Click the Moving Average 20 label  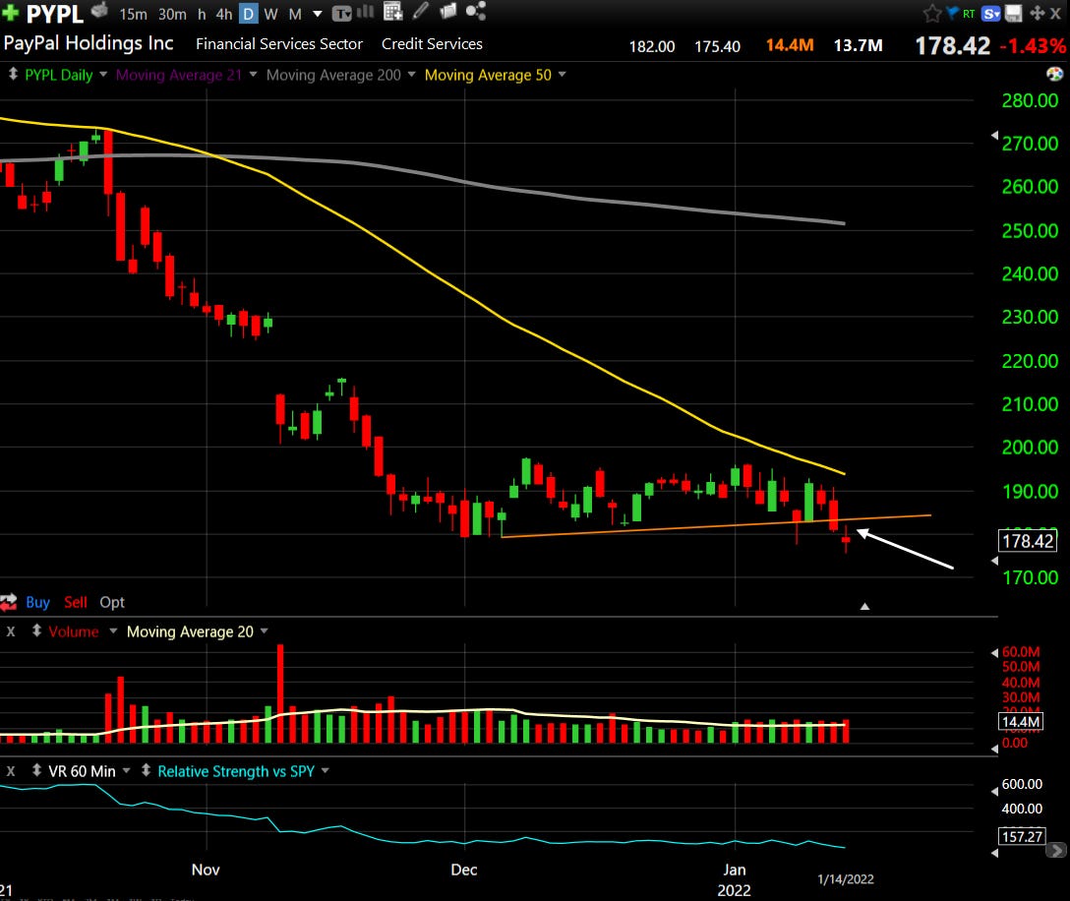pos(190,631)
